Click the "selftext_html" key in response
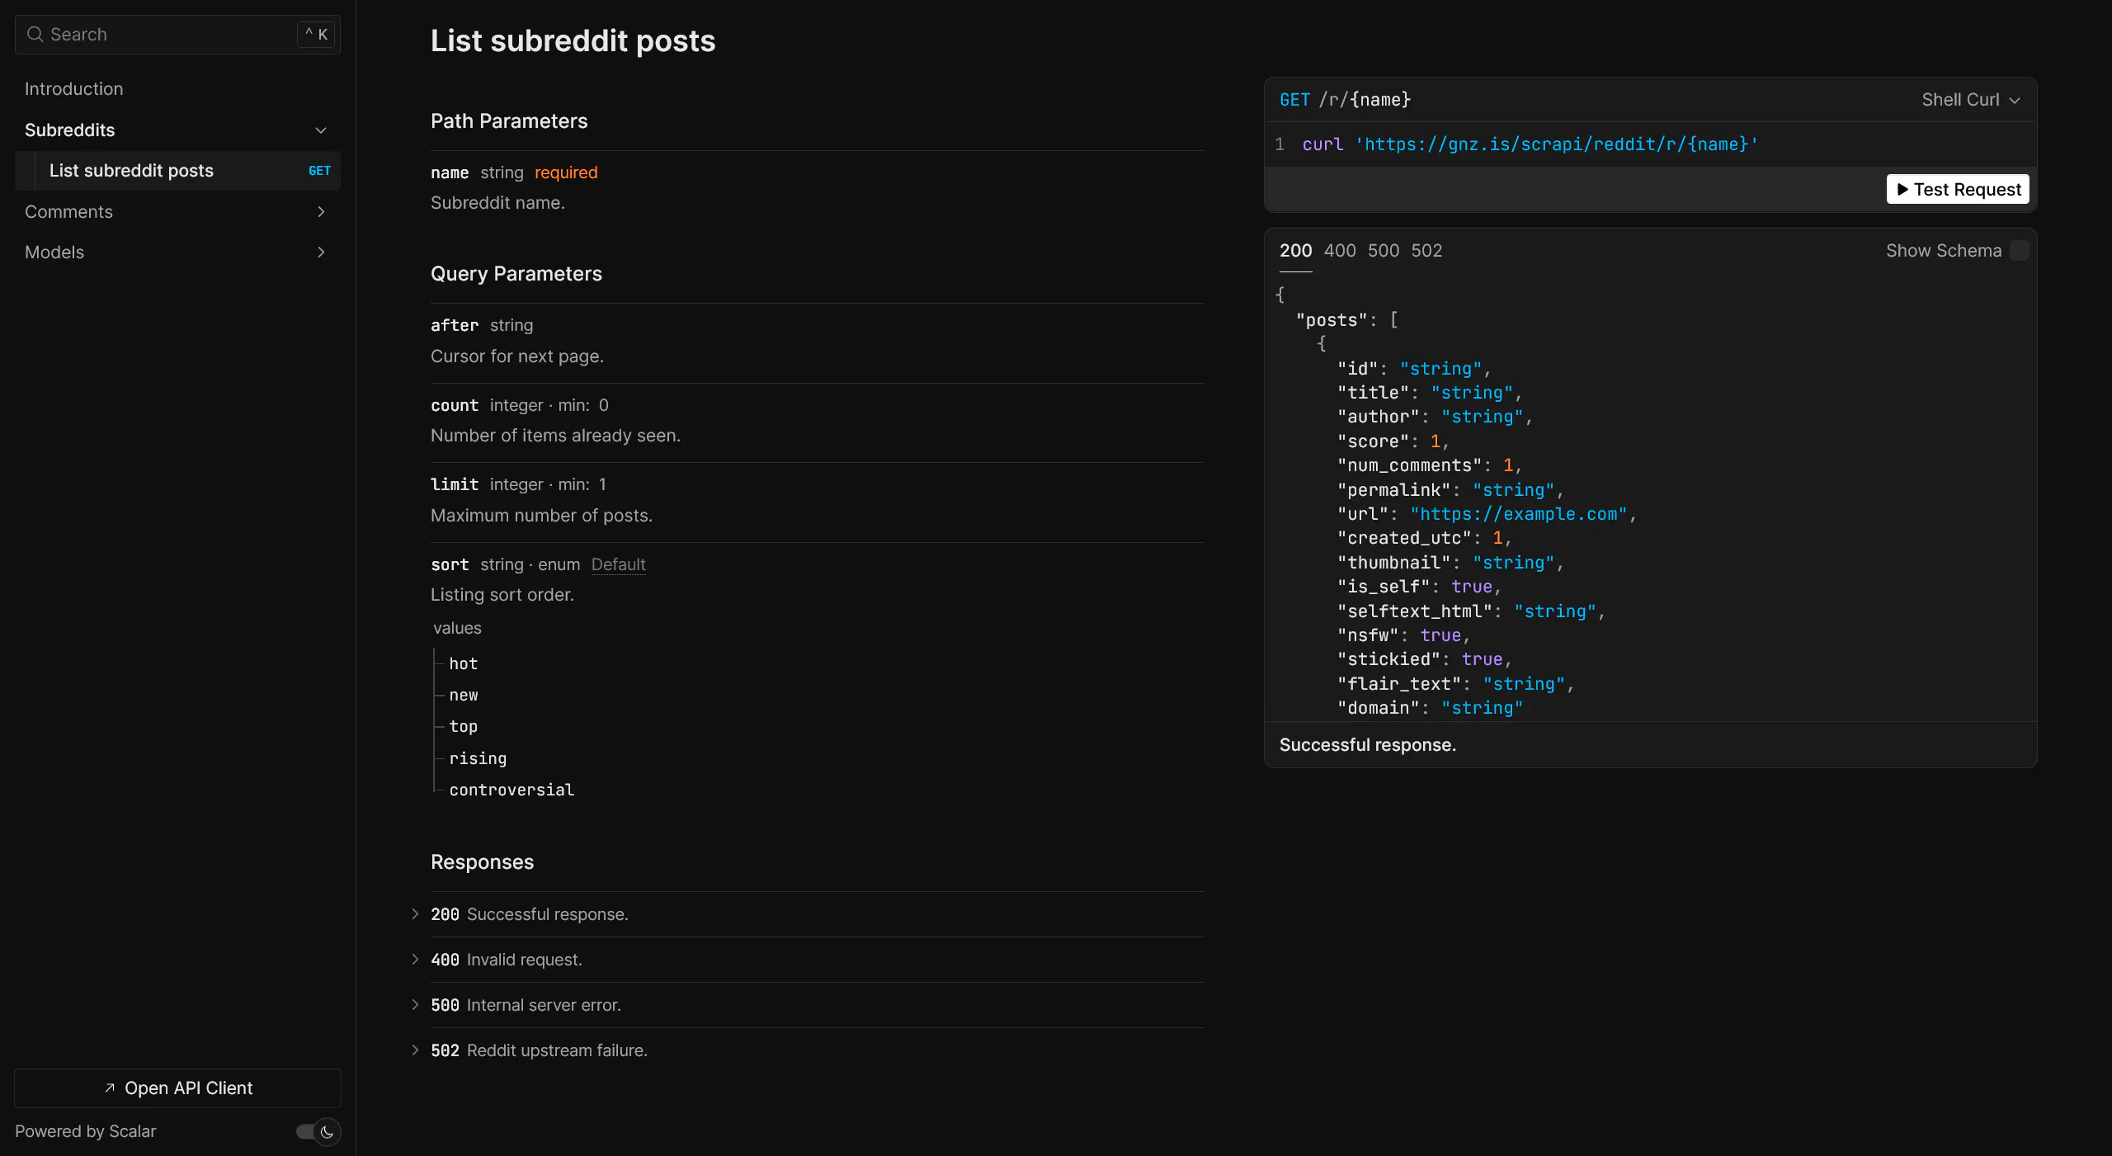The width and height of the screenshot is (2112, 1156). [x=1415, y=611]
